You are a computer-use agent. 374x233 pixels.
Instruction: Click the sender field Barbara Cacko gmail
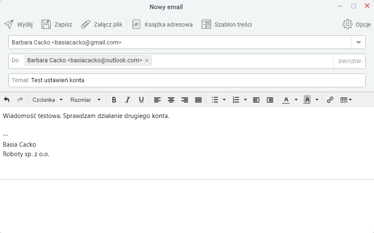(x=180, y=42)
